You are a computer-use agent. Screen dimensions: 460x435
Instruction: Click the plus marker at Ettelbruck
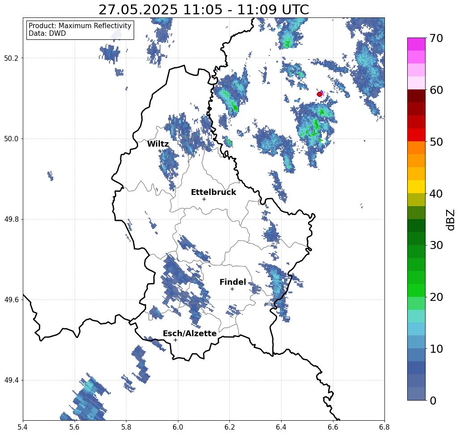[x=204, y=199]
